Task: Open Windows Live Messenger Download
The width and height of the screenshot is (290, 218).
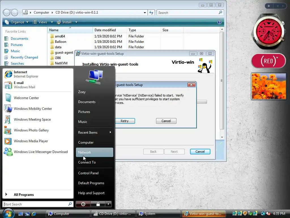Action: coord(38,152)
